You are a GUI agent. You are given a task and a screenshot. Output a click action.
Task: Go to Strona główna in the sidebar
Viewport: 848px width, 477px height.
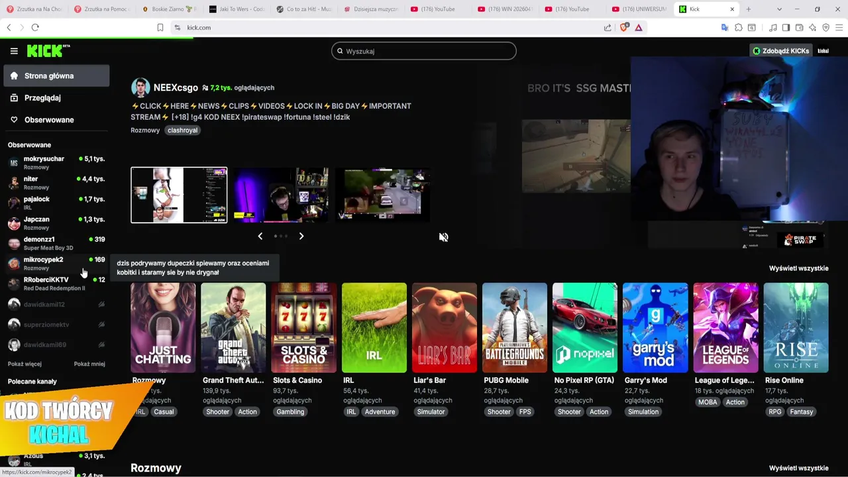56,76
